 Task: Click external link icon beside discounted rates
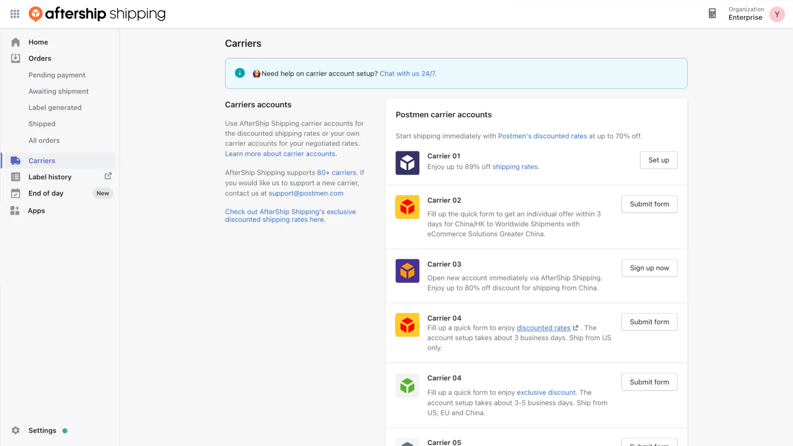(x=575, y=328)
